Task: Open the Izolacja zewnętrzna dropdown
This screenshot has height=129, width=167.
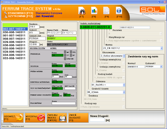Action: click(x=111, y=70)
